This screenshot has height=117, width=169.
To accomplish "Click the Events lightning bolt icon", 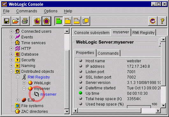I will coord(18,37).
